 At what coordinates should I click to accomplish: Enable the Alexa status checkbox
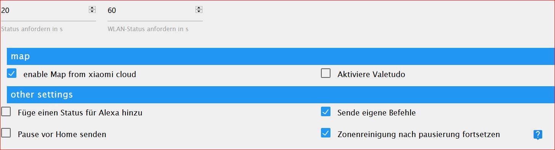click(x=6, y=112)
